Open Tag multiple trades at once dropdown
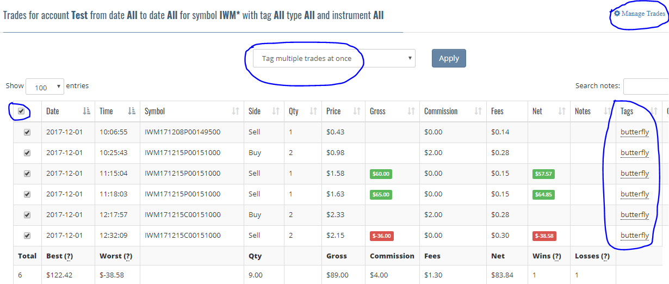 pyautogui.click(x=334, y=59)
